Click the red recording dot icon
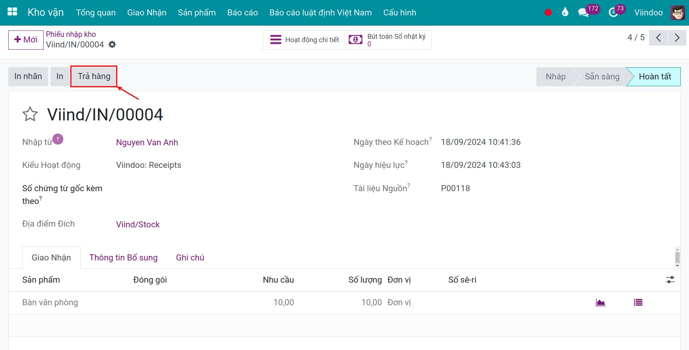The image size is (689, 350). point(548,12)
